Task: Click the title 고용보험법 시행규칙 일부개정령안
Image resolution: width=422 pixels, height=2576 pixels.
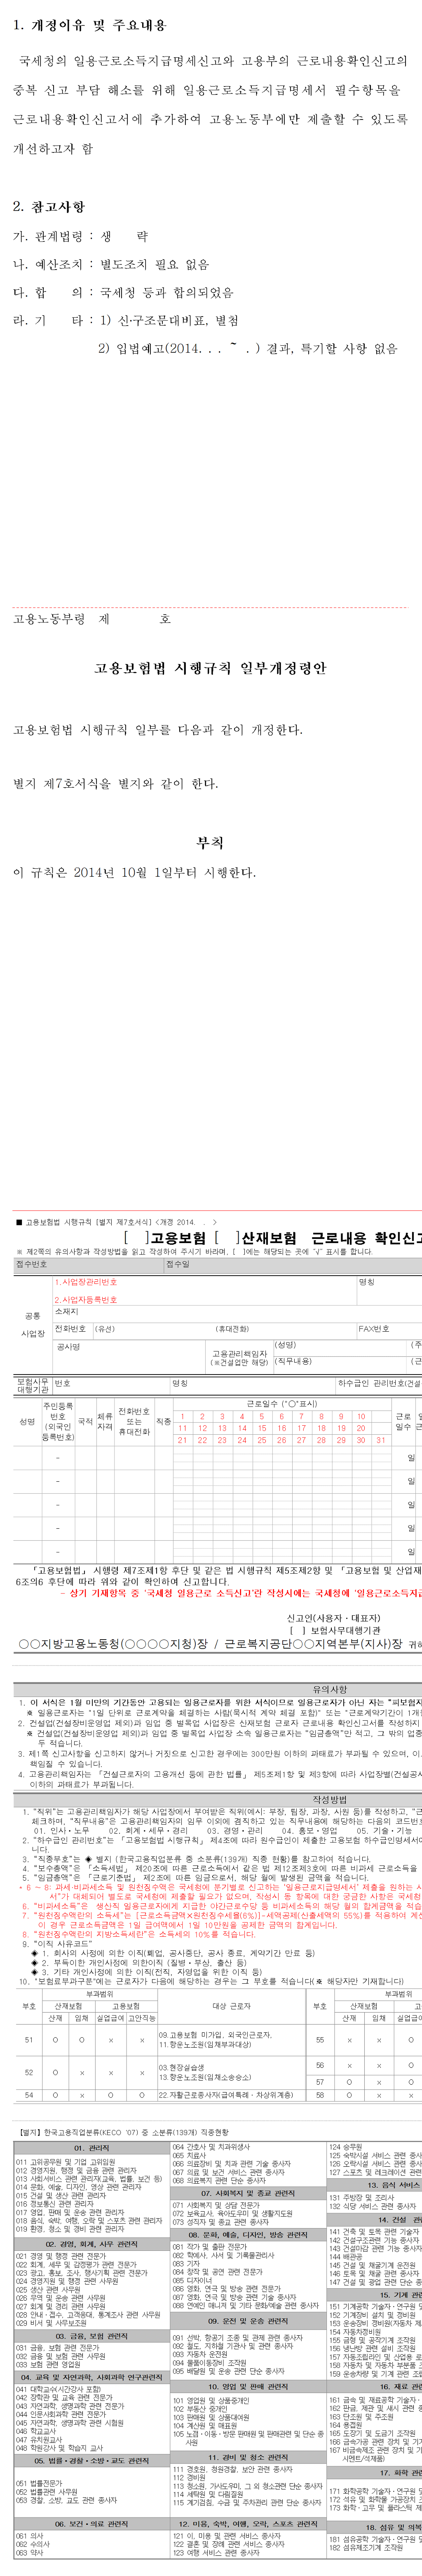Action: tap(210, 668)
